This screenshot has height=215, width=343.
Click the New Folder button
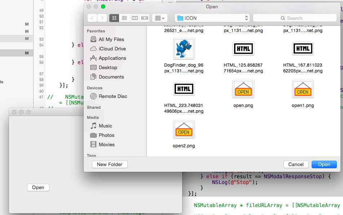110,164
